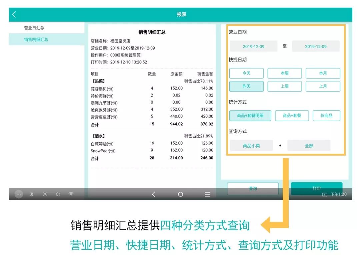The height and width of the screenshot is (268, 360).
Task: Open the recent apps menu icon
Action: [x=207, y=194]
